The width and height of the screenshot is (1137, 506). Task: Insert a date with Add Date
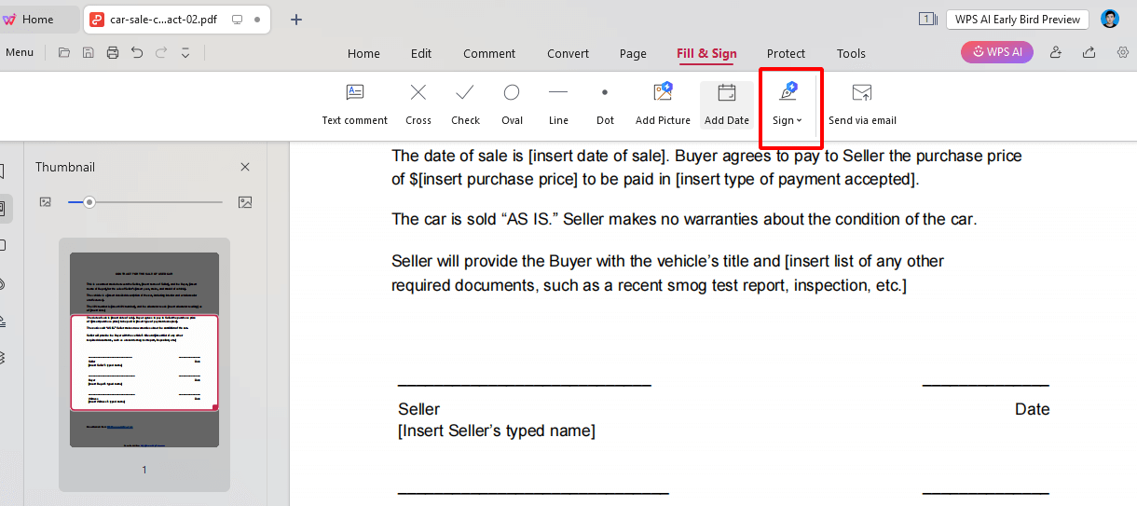(x=726, y=103)
